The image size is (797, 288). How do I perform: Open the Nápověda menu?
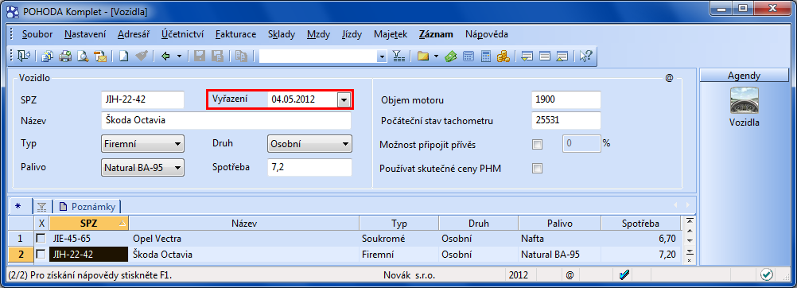[487, 34]
